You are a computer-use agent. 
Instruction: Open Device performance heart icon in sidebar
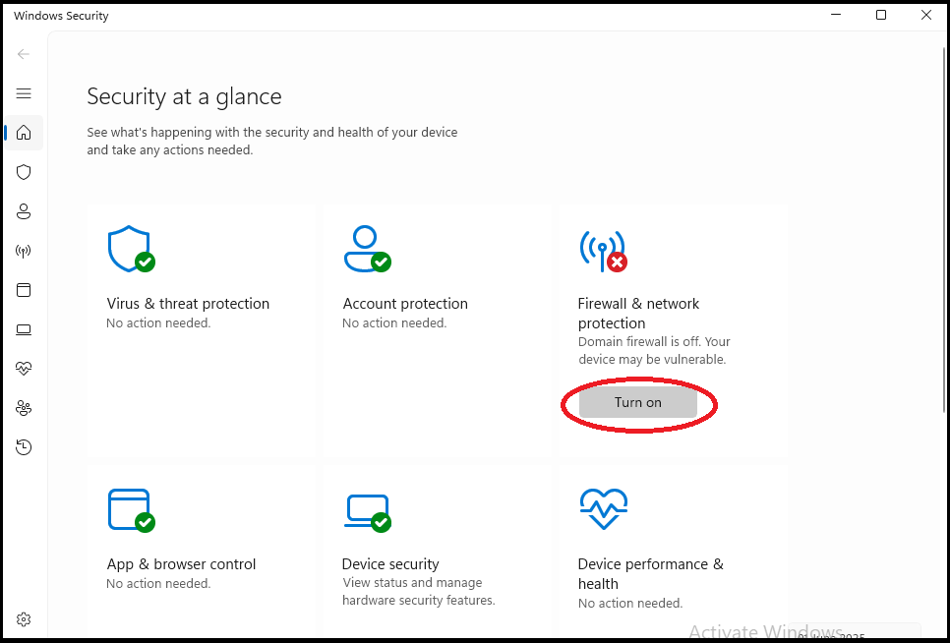click(24, 369)
